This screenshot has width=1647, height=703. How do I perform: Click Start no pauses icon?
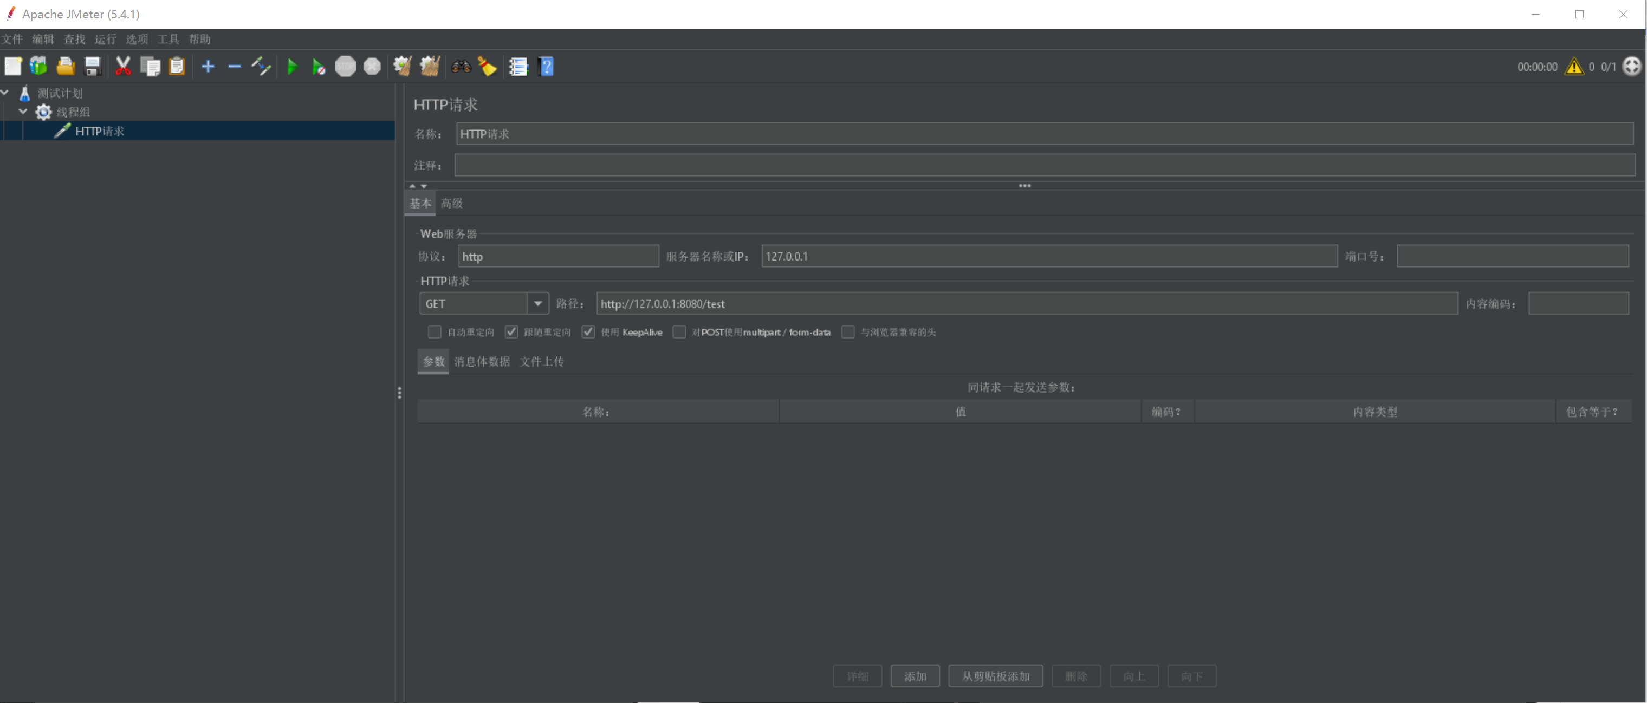pos(319,67)
